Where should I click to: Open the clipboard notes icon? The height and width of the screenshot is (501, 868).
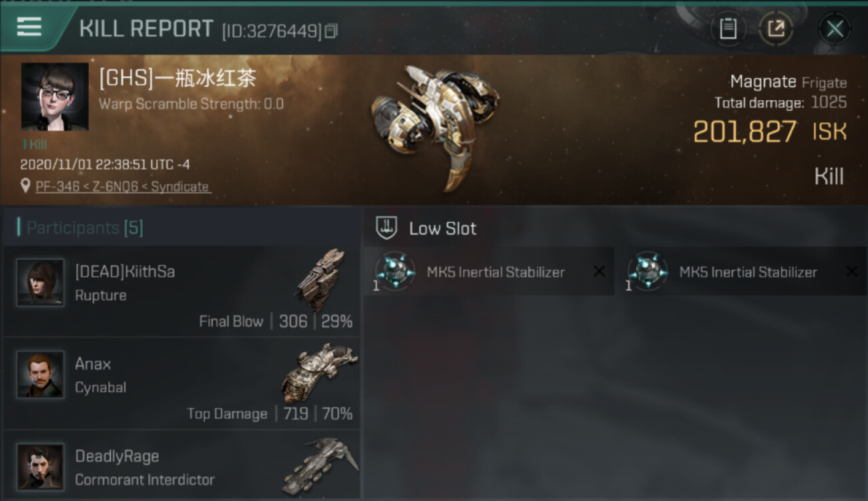tap(728, 29)
